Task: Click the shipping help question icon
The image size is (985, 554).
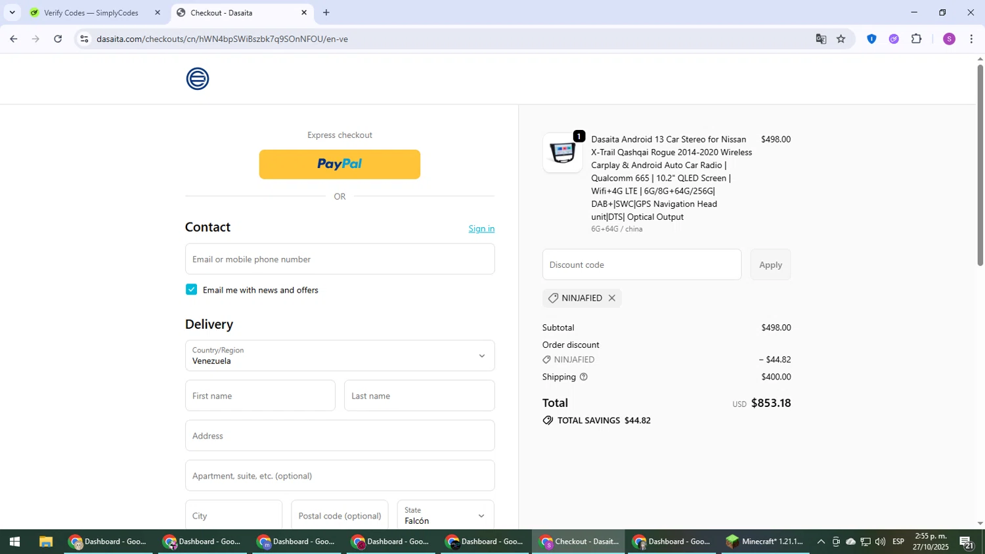Action: coord(584,377)
